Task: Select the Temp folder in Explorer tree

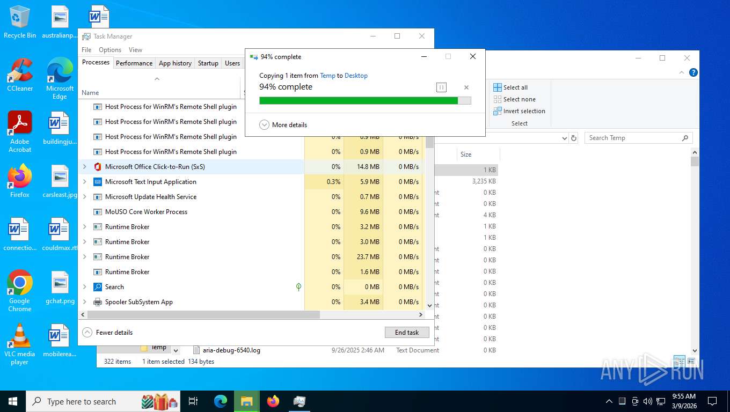Action: point(159,348)
